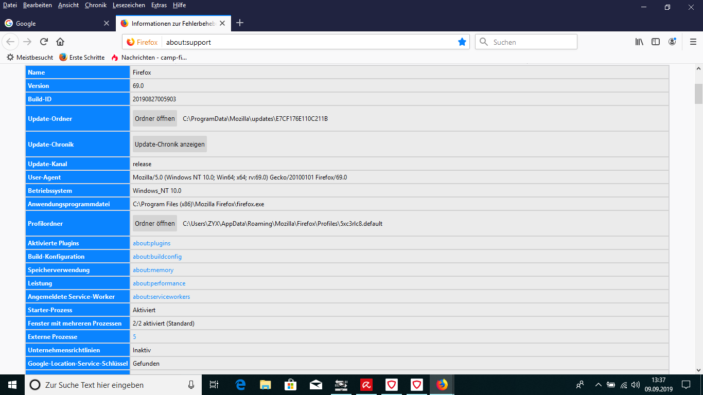Open the Windows Start menu

(12, 385)
